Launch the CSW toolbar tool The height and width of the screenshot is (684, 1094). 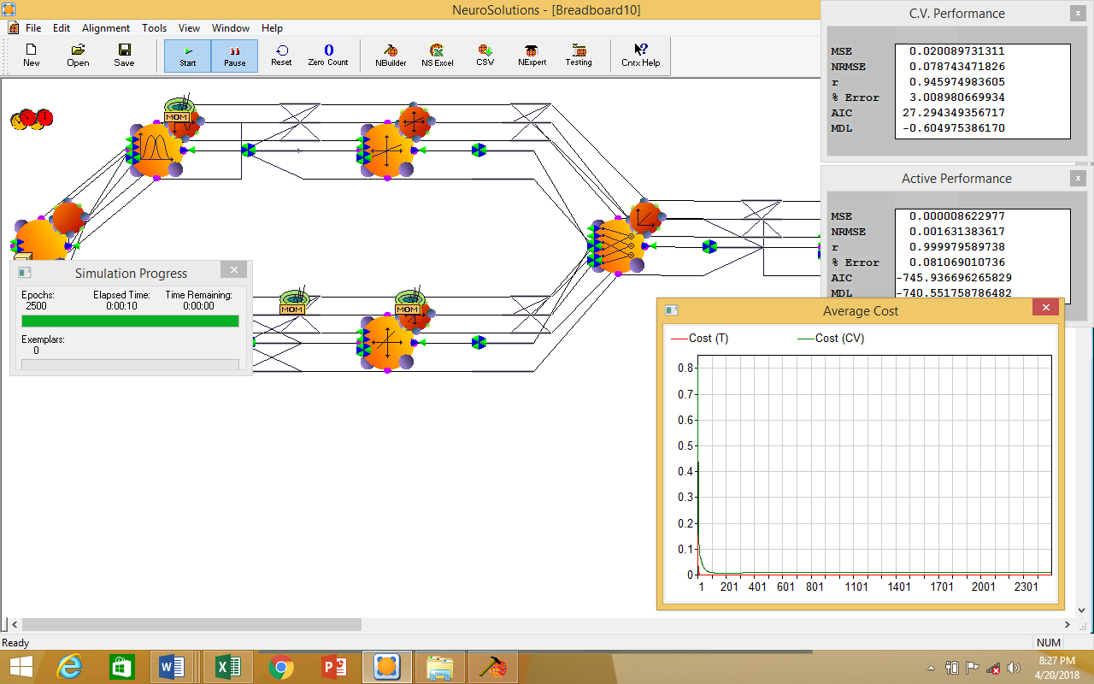pyautogui.click(x=485, y=56)
